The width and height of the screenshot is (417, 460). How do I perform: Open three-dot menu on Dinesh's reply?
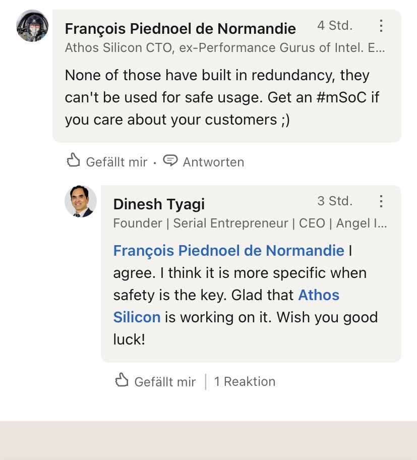click(381, 202)
